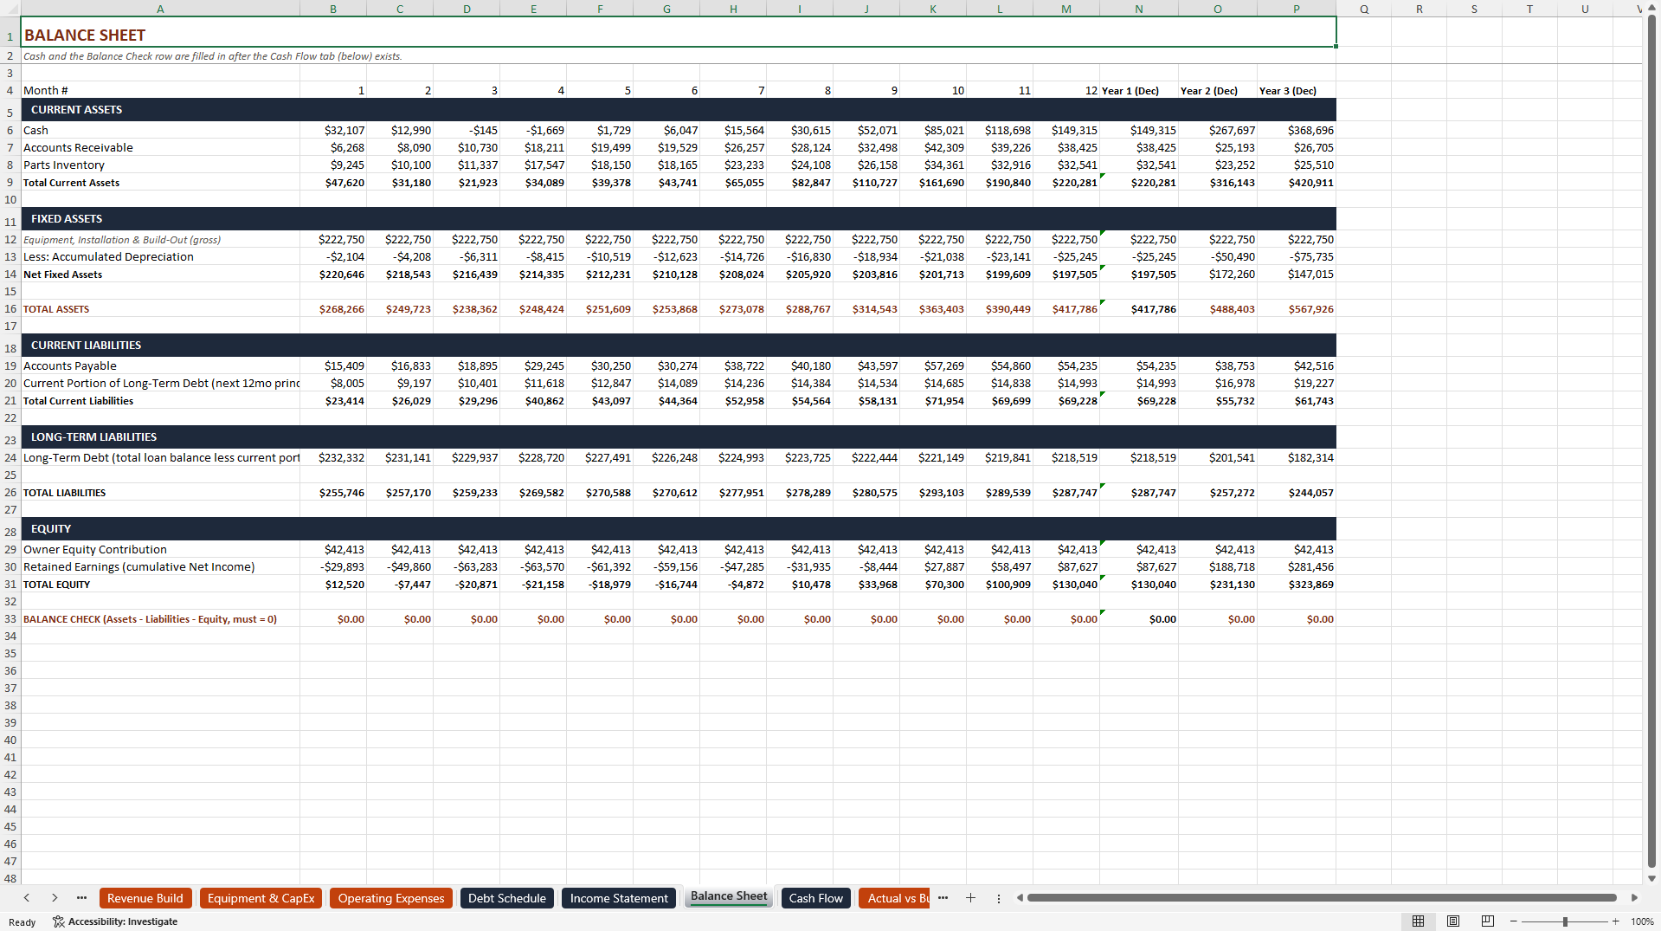The image size is (1661, 931).
Task: Select the Year 3 (Dec) heading cell
Action: (1297, 90)
